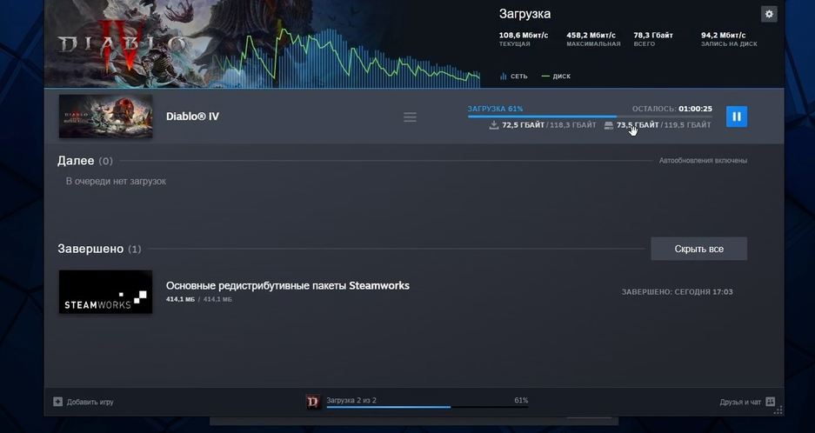Click the 'В очереди нет загрузок' message

(116, 182)
